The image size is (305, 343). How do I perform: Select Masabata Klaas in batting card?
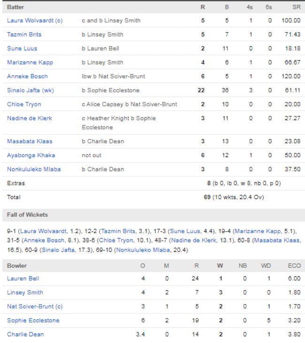(x=30, y=141)
